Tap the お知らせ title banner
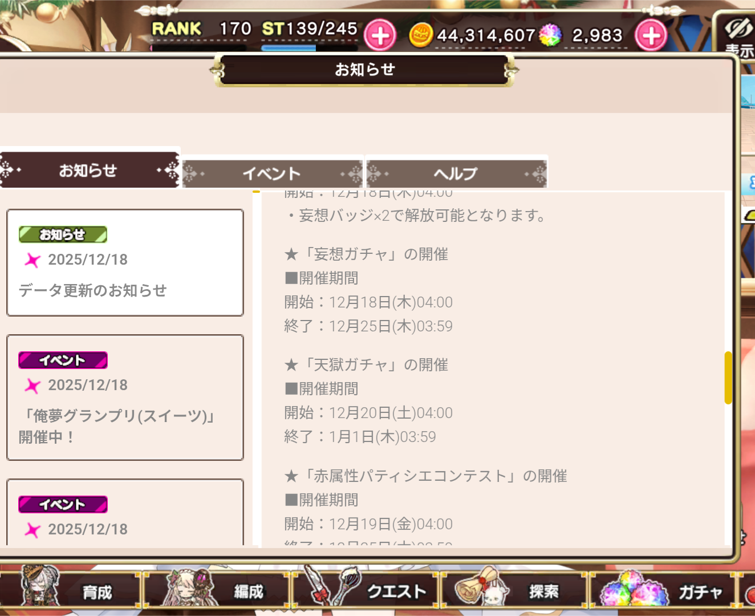 [364, 70]
